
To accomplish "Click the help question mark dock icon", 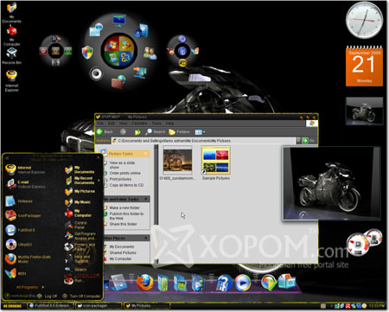I will [x=225, y=283].
